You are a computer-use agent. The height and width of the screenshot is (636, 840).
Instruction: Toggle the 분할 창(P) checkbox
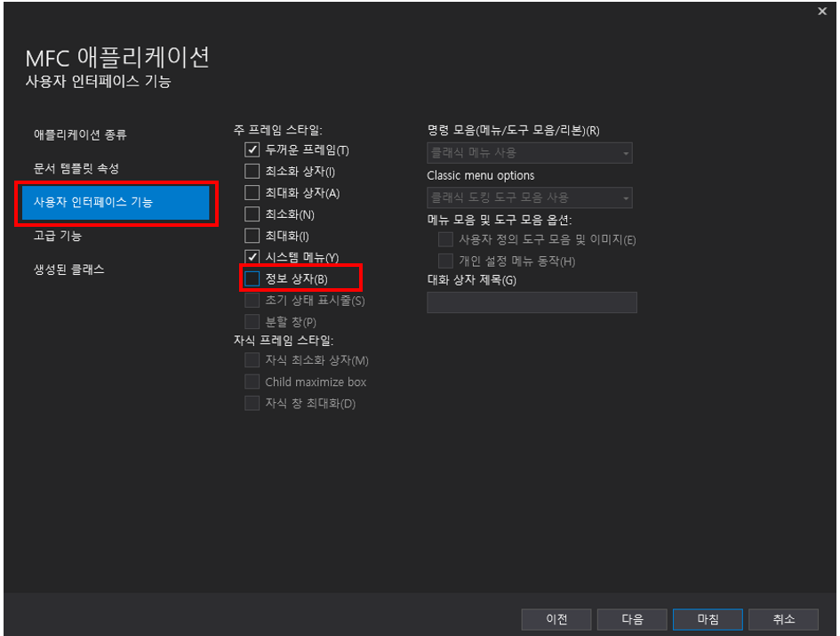point(252,321)
